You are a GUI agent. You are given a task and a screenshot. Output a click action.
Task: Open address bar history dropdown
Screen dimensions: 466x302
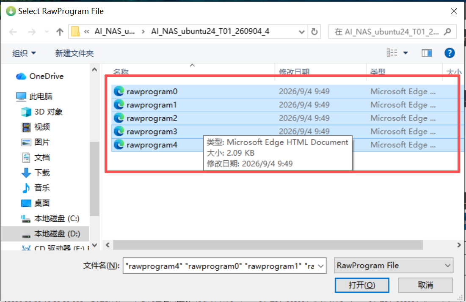(302, 31)
